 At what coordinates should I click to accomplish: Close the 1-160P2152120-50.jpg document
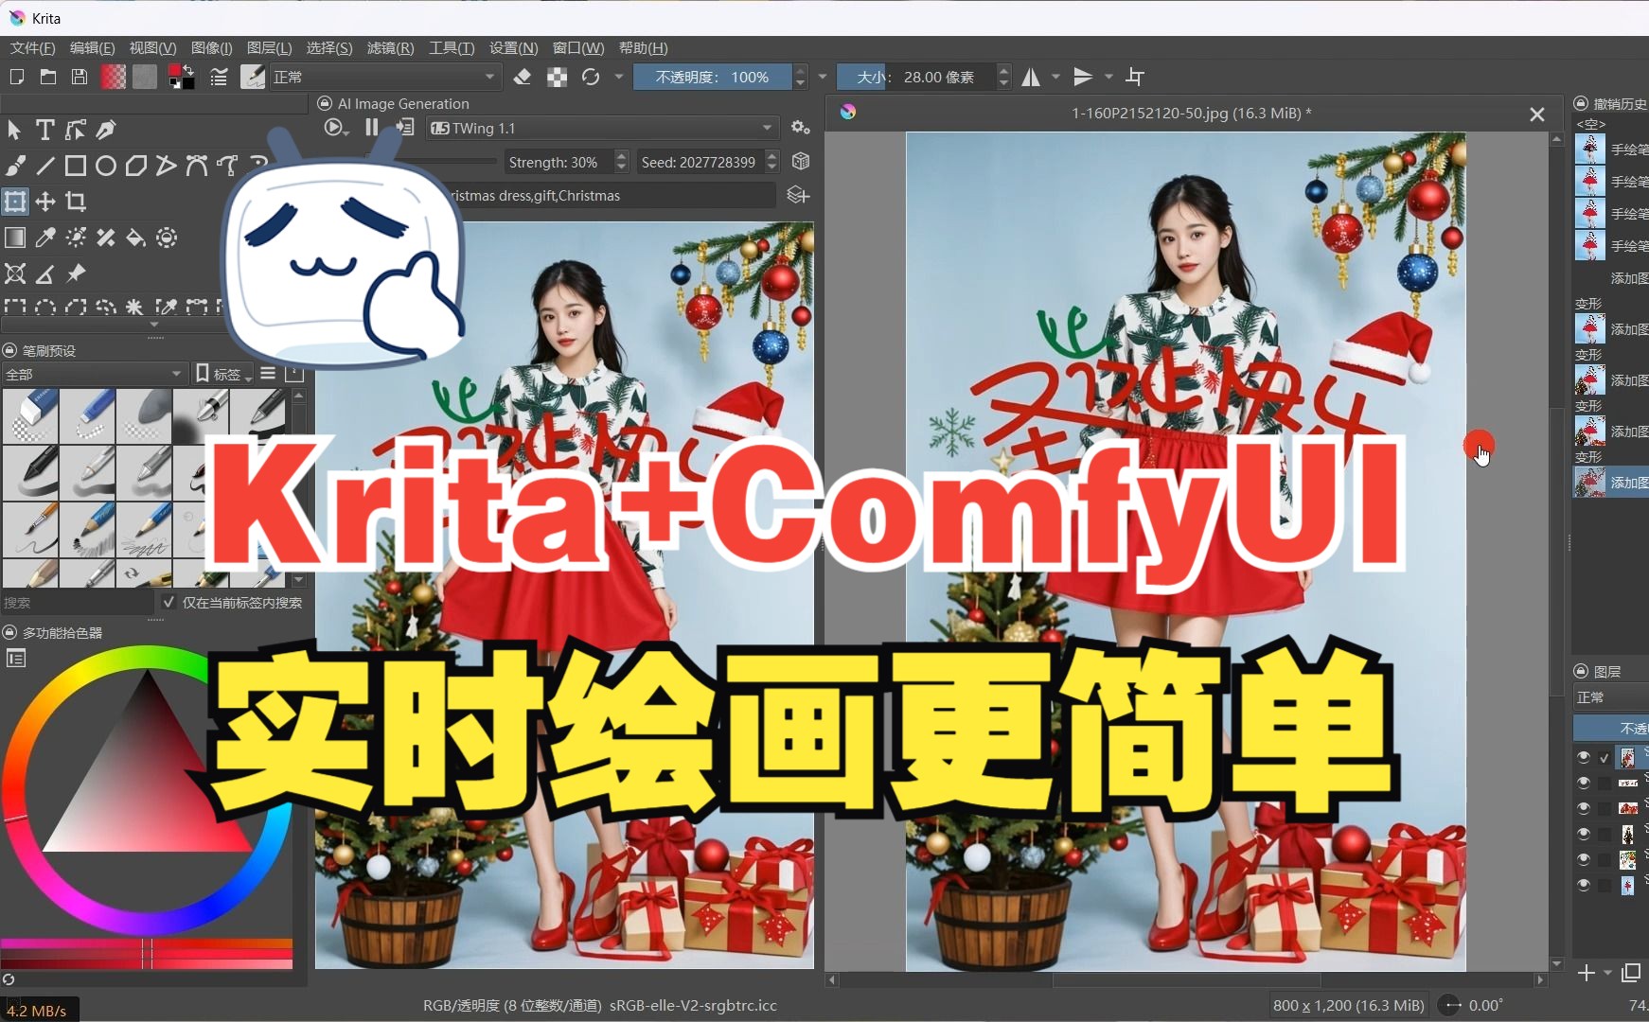coord(1537,115)
